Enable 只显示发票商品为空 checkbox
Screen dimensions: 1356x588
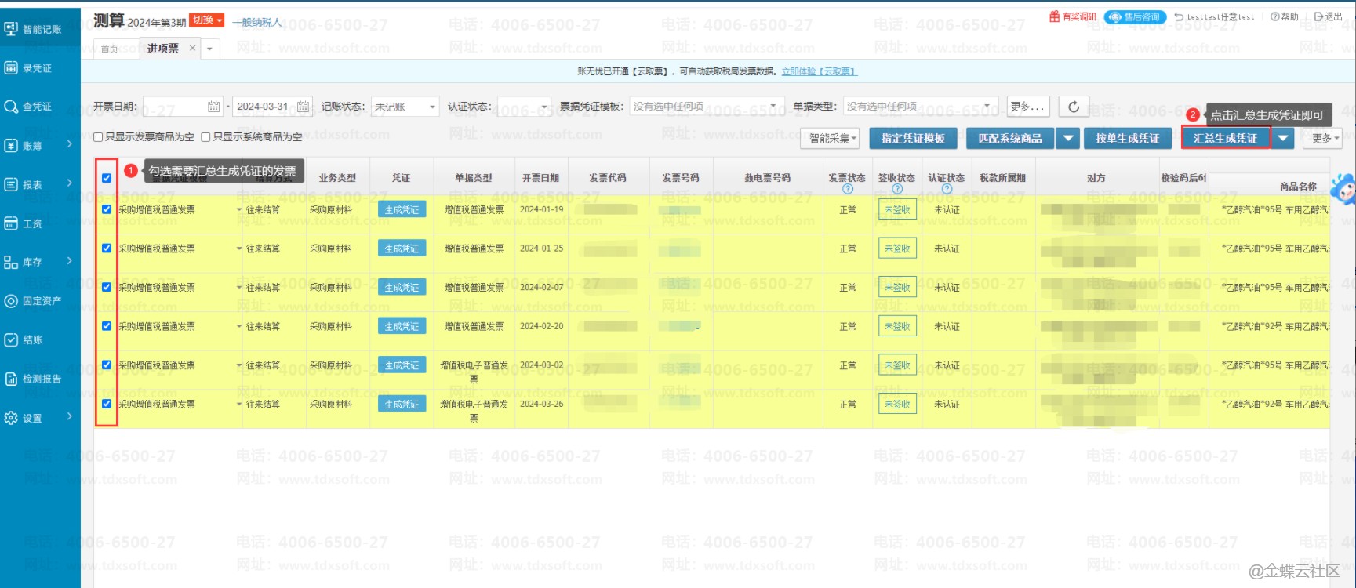click(x=98, y=137)
